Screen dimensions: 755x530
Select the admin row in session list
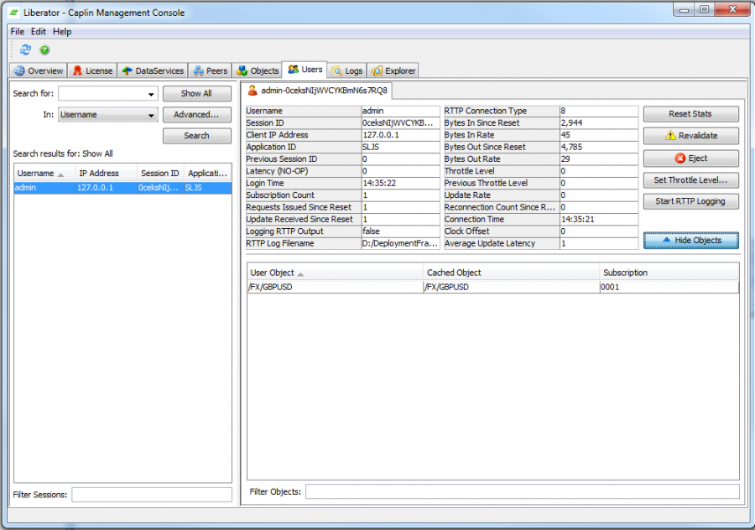tap(122, 188)
